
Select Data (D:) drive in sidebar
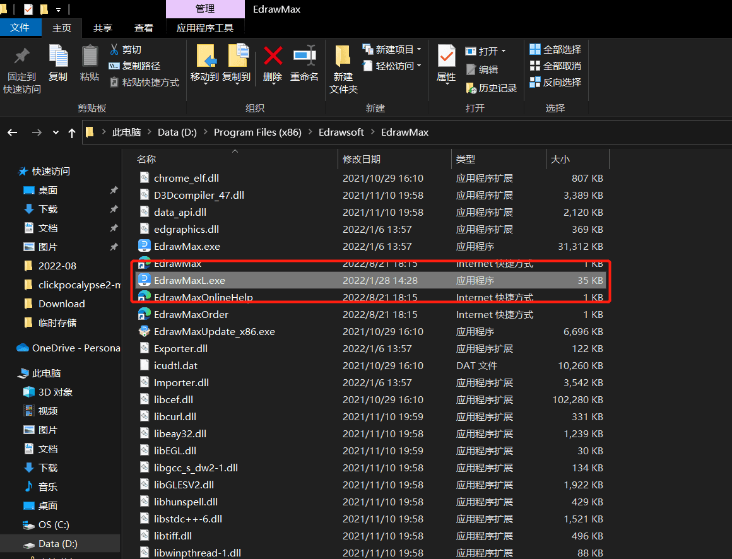pos(58,544)
